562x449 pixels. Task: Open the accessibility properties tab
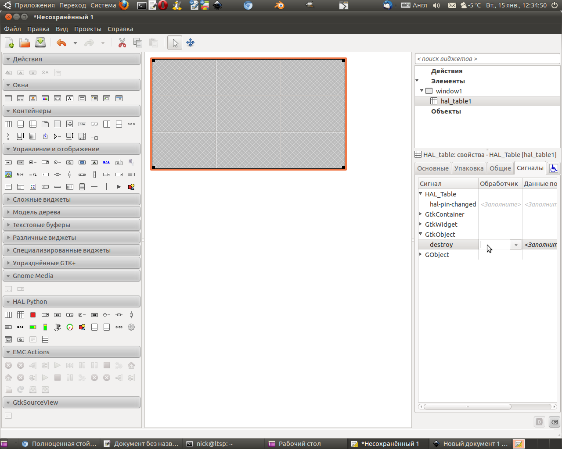[554, 168]
